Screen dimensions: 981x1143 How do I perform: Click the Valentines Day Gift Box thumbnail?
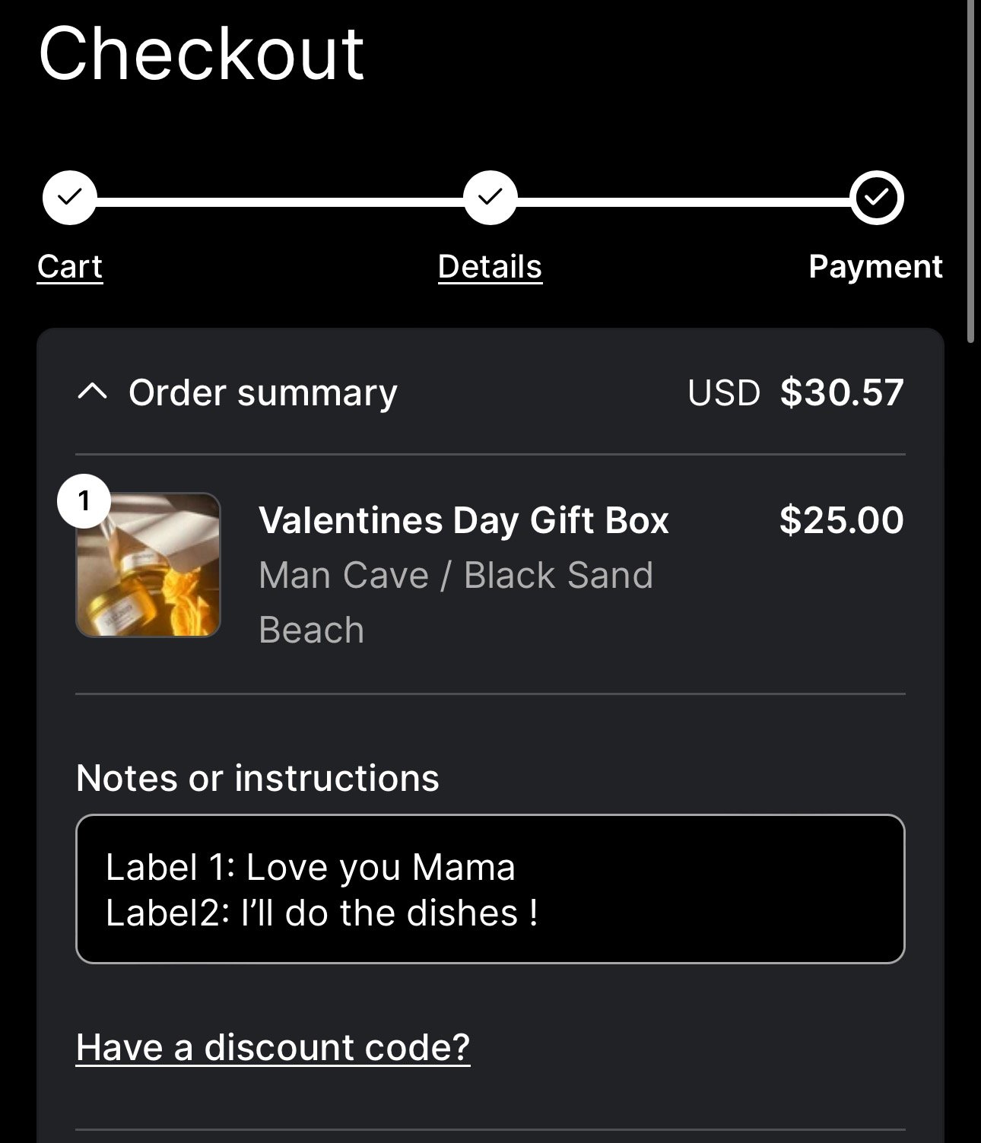tap(149, 565)
